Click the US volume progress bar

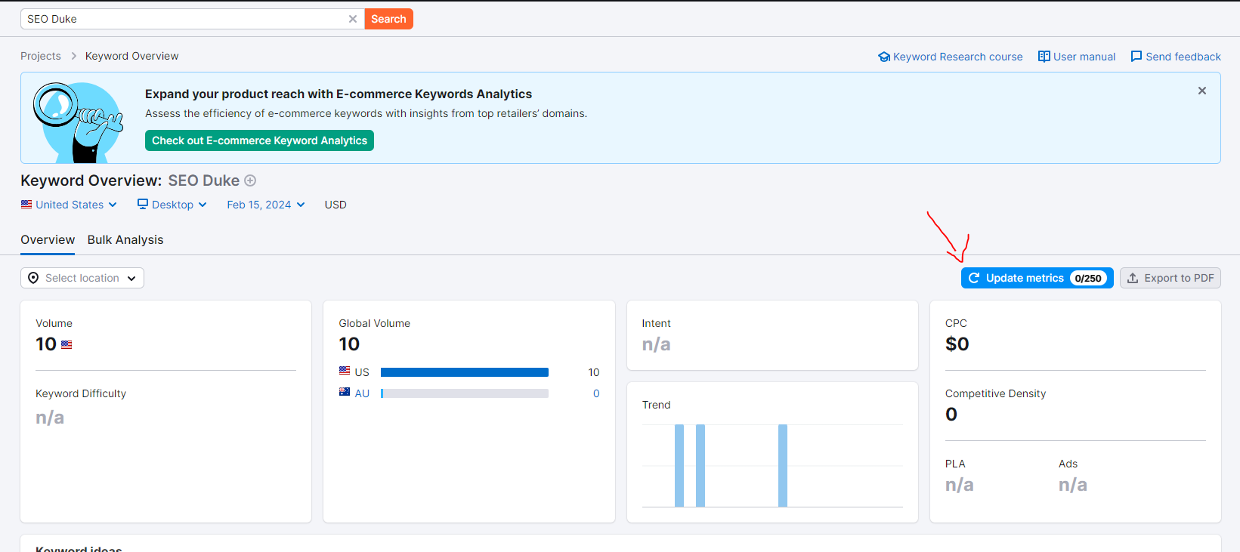[x=465, y=372]
